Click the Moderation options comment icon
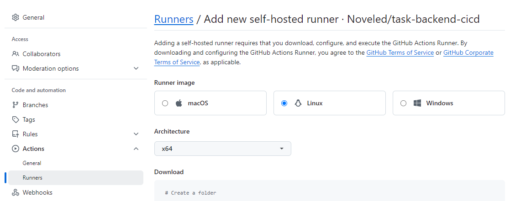 click(15, 68)
